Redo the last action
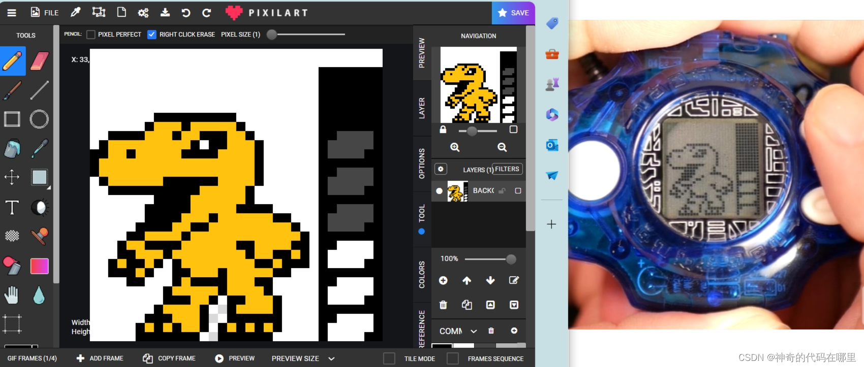This screenshot has height=367, width=864. pyautogui.click(x=206, y=13)
